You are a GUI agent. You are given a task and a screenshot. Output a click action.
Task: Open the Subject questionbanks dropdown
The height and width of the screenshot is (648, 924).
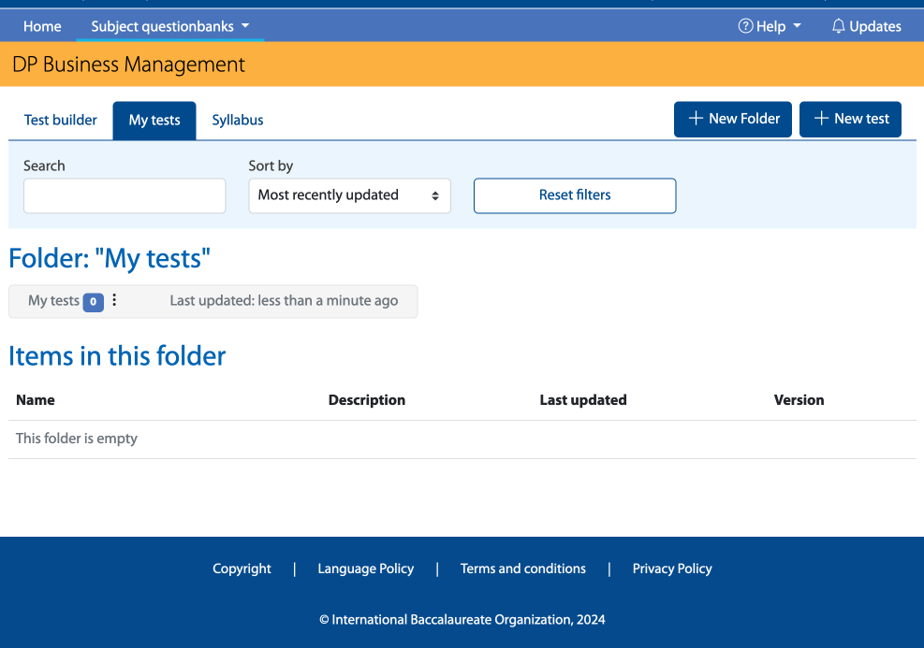click(170, 26)
